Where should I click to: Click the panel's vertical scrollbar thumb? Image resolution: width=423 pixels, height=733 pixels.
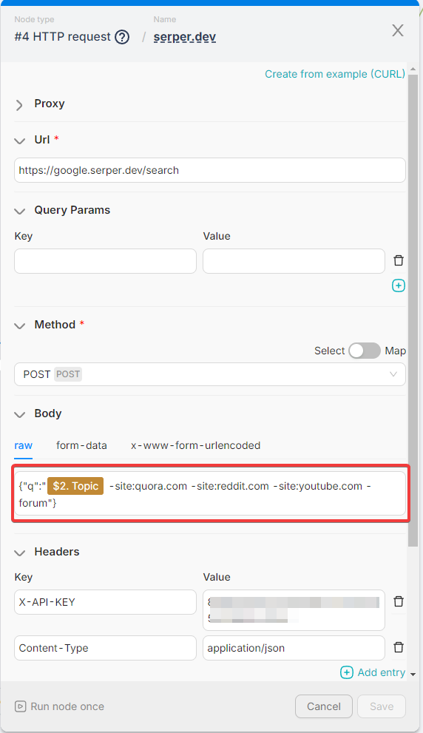(413, 311)
